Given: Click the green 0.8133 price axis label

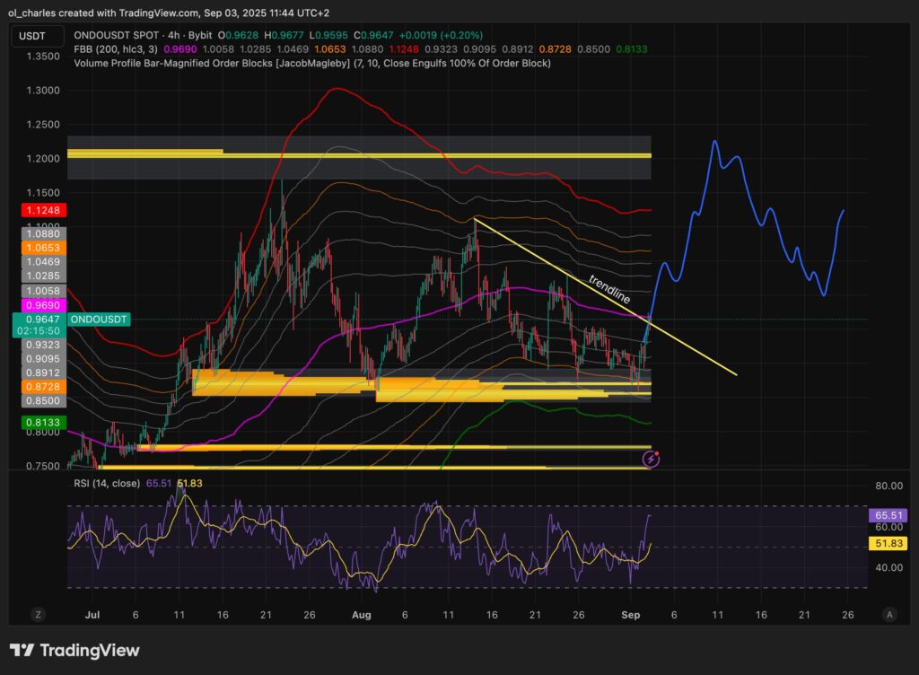Looking at the screenshot, I should pos(39,422).
